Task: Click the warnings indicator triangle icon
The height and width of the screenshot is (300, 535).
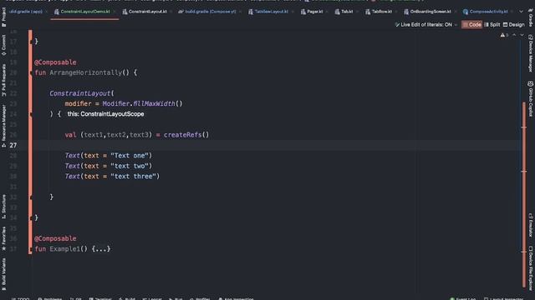Action: [502, 35]
